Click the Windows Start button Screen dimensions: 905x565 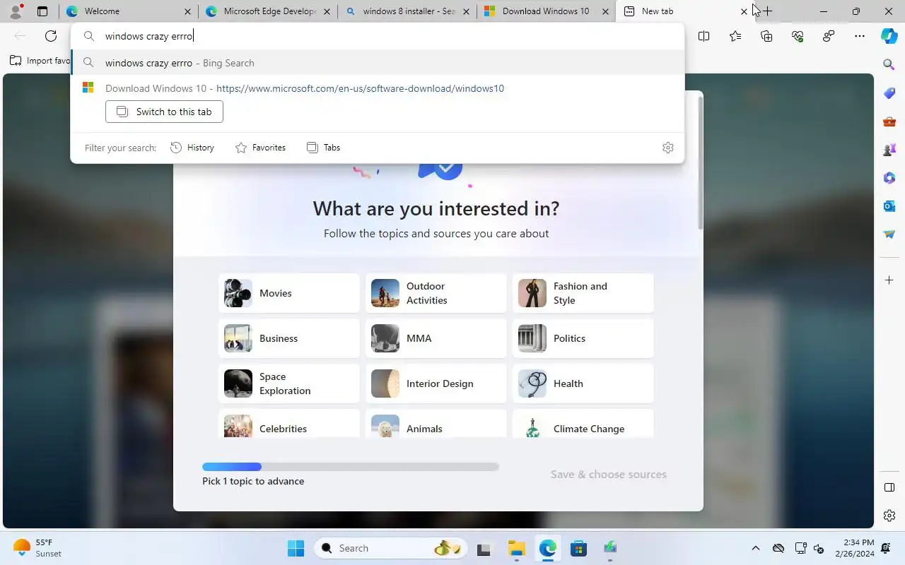[x=296, y=548]
